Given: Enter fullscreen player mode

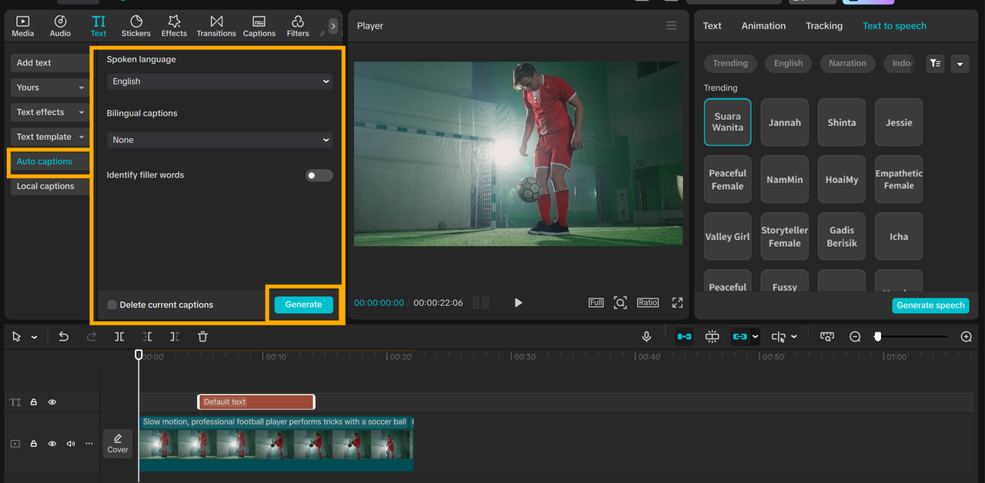Looking at the screenshot, I should 677,303.
